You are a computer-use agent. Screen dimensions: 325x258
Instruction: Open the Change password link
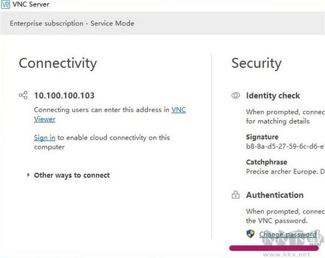(x=287, y=235)
